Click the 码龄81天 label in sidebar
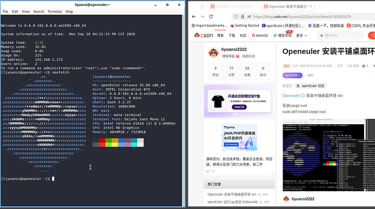 tap(248, 56)
